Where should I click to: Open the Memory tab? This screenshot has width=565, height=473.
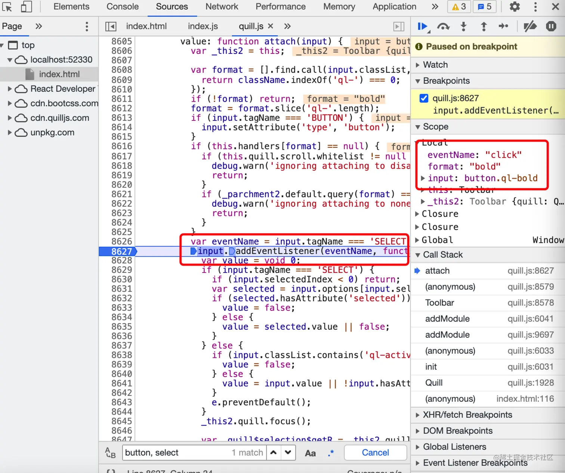(x=339, y=7)
